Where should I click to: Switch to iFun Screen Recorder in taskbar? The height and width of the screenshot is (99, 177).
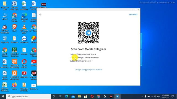(x=111, y=97)
